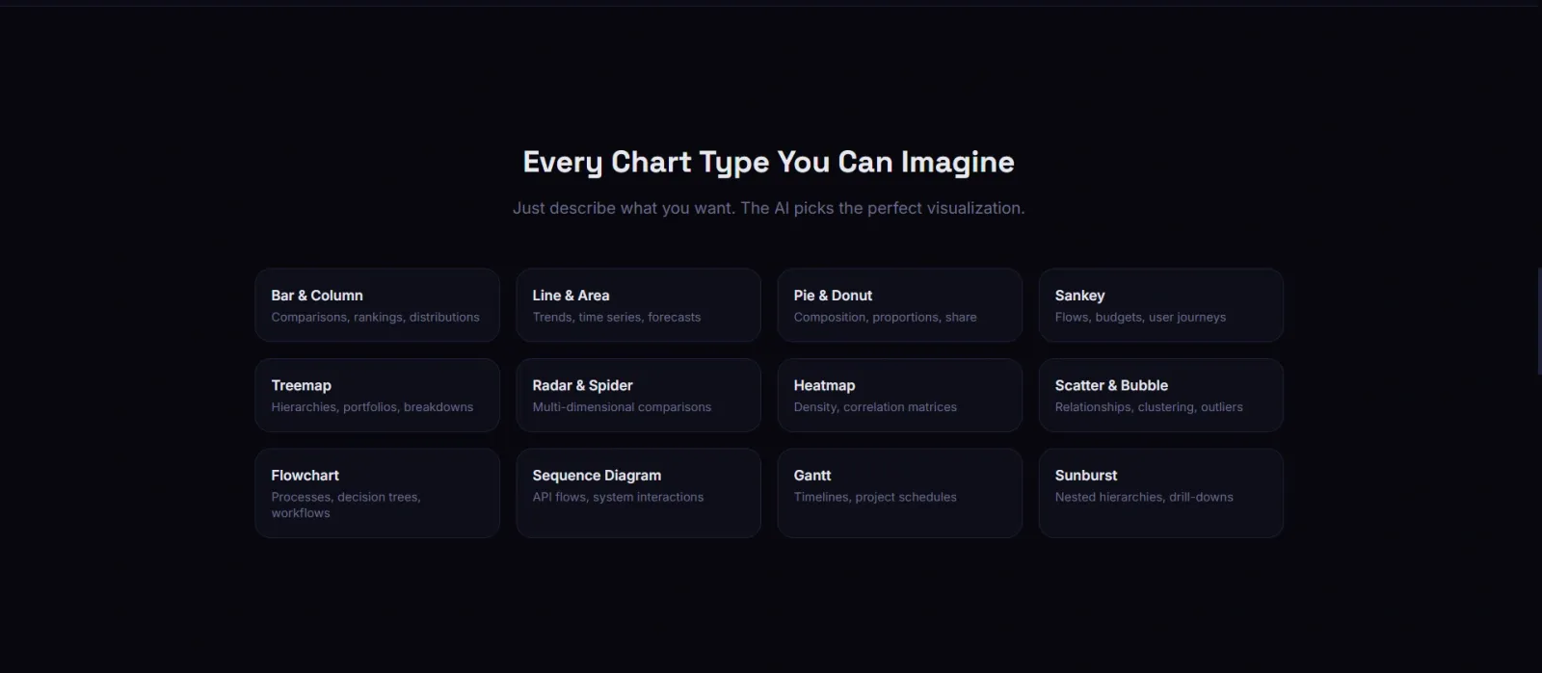Click the 'API flows, system interactions' text

coord(618,497)
